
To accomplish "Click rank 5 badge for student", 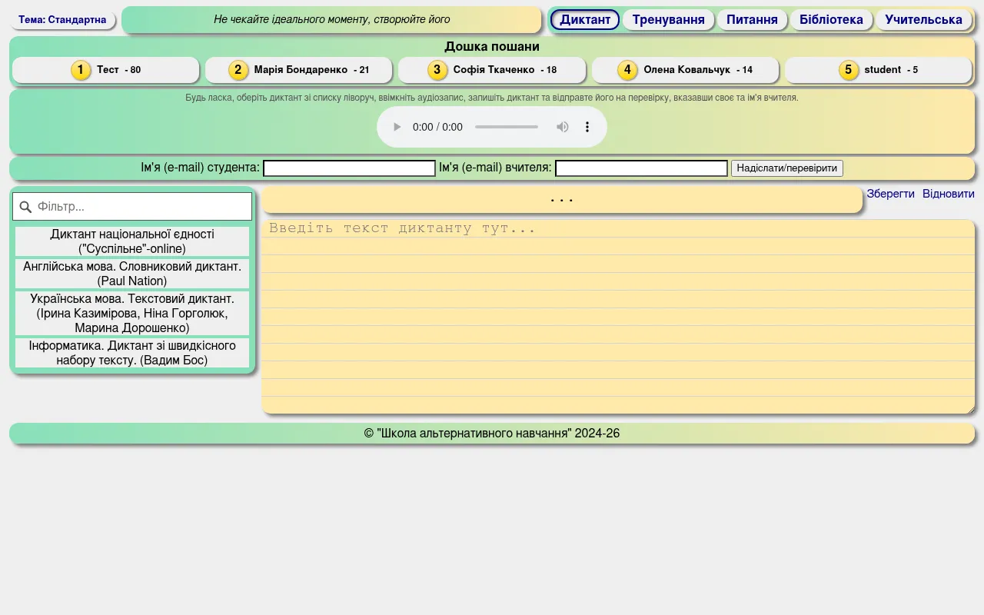I will [x=849, y=70].
